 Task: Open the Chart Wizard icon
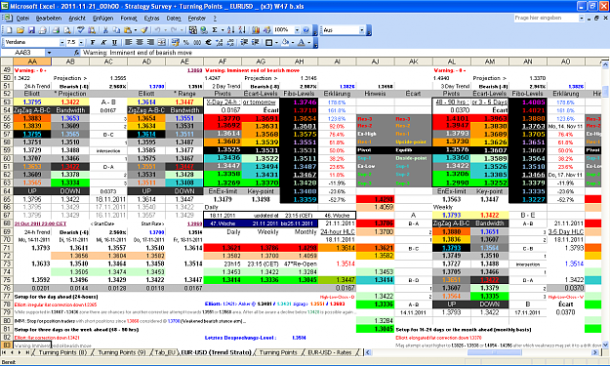(x=255, y=30)
